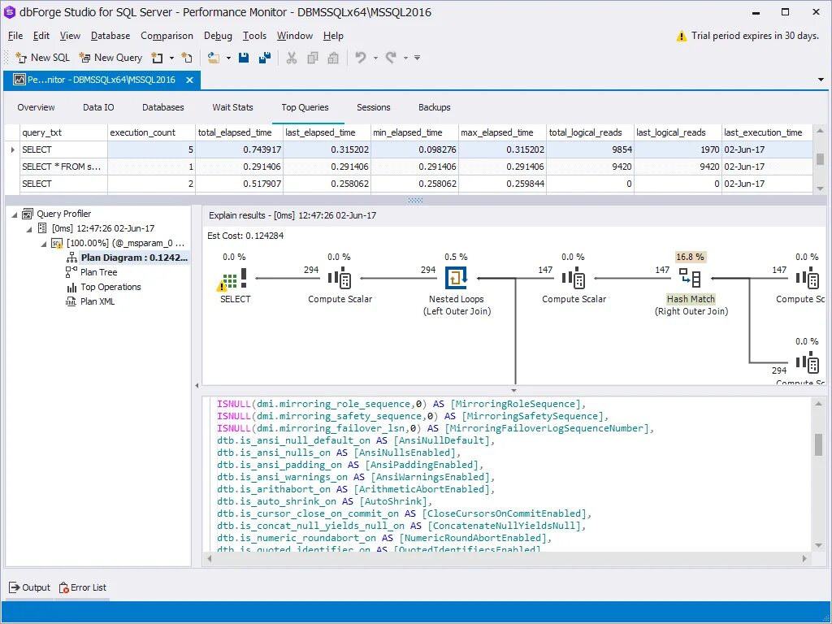Click the SQL text vertical scrollbar thumb

(818, 444)
